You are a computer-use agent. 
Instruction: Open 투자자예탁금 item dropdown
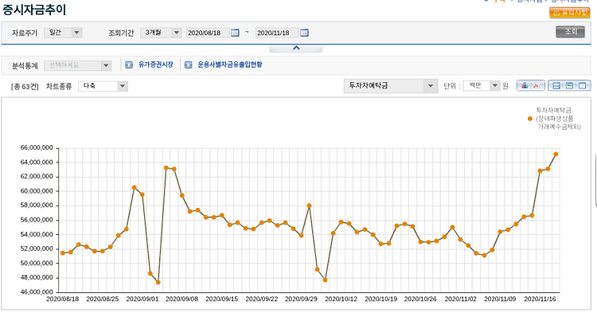390,86
